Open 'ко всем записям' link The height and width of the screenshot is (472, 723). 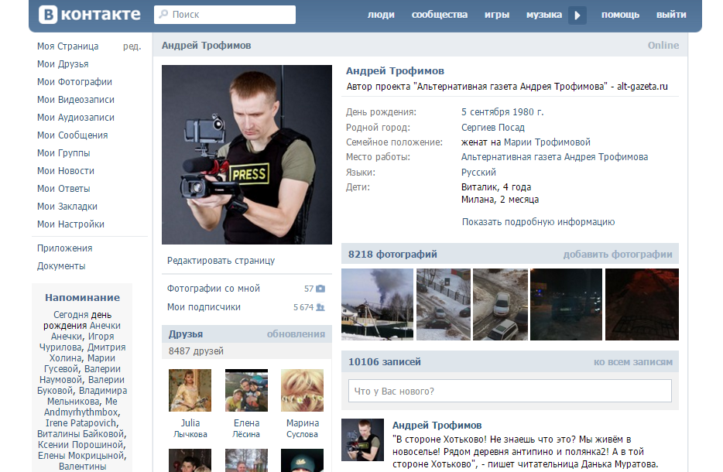[632, 362]
